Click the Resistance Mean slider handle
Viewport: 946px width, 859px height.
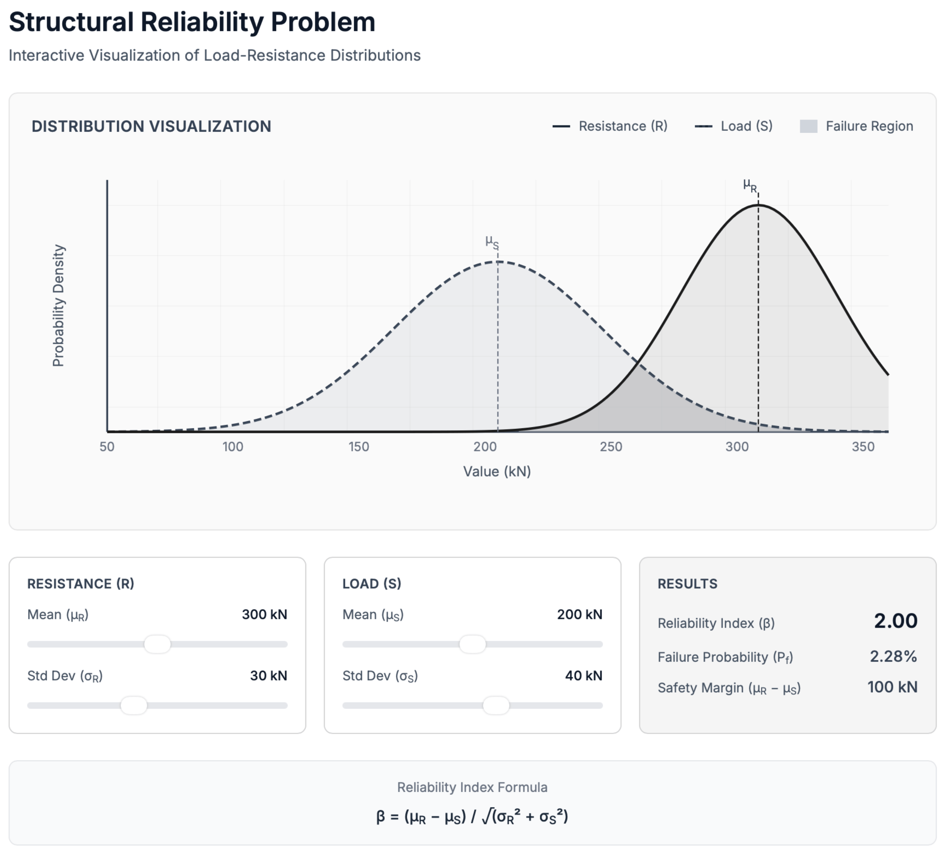157,644
